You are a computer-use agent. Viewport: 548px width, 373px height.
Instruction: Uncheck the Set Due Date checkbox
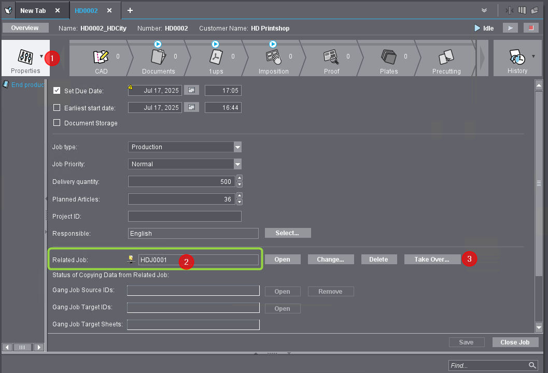57,91
